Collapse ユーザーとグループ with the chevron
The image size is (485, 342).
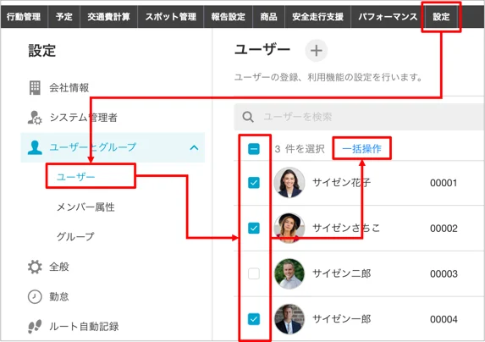[194, 147]
